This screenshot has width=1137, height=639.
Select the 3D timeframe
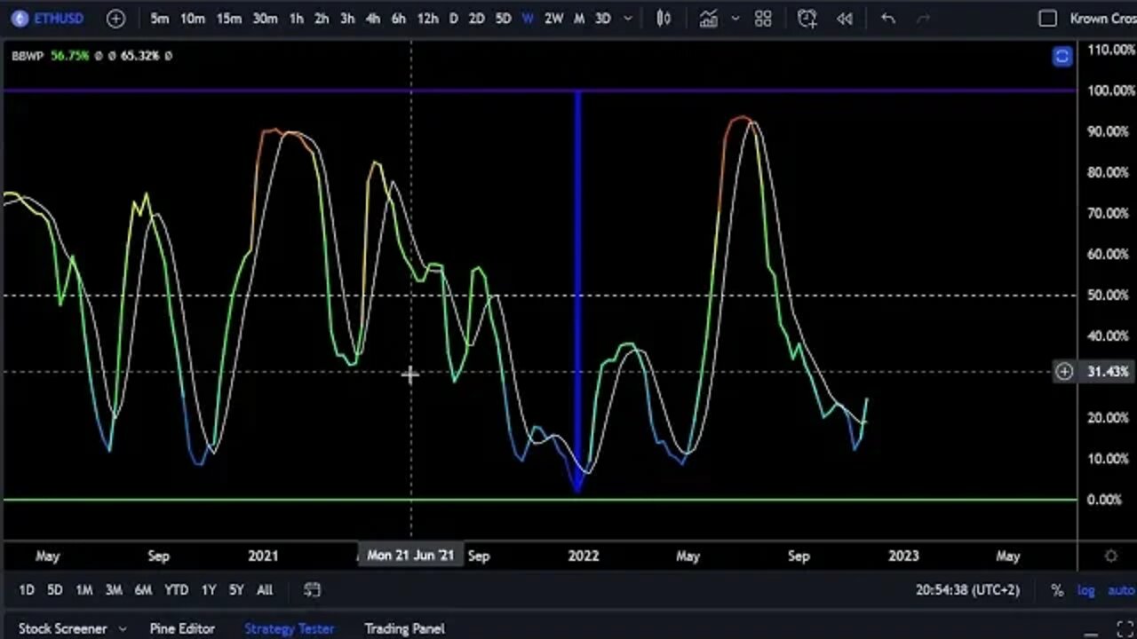[x=602, y=18]
